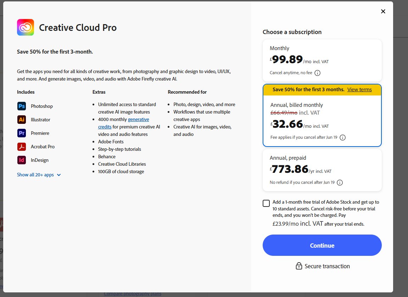Screen dimensions: 408x297
Task: Open info icon beside Fee applies if you cancel
Action: [x=343, y=138]
